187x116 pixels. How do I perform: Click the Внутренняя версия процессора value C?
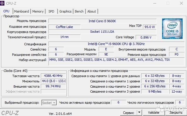[x=177, y=49]
